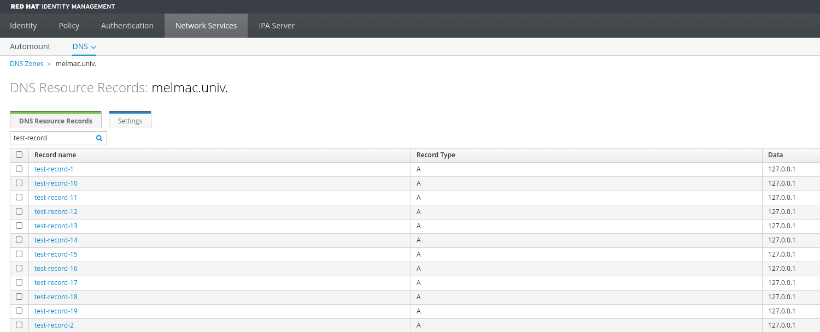Viewport: 820px width, 332px height.
Task: Select the DNS Resource Records tab
Action: [55, 120]
